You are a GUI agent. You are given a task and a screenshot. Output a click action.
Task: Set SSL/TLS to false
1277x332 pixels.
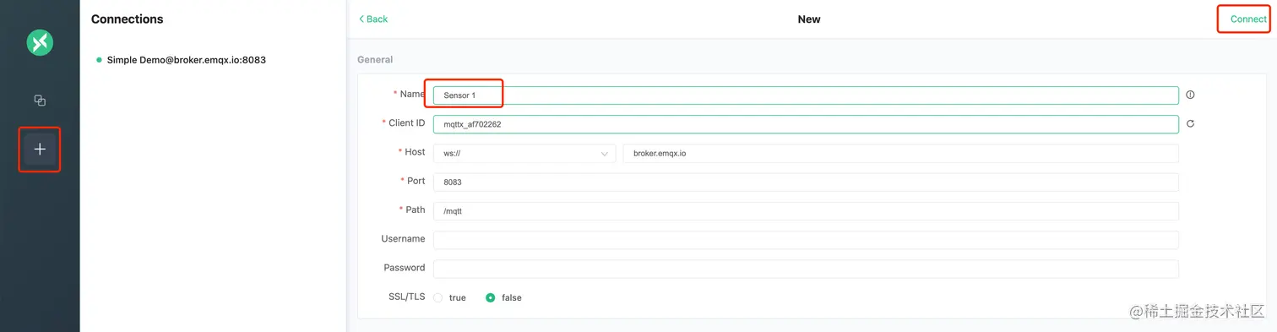click(503, 297)
